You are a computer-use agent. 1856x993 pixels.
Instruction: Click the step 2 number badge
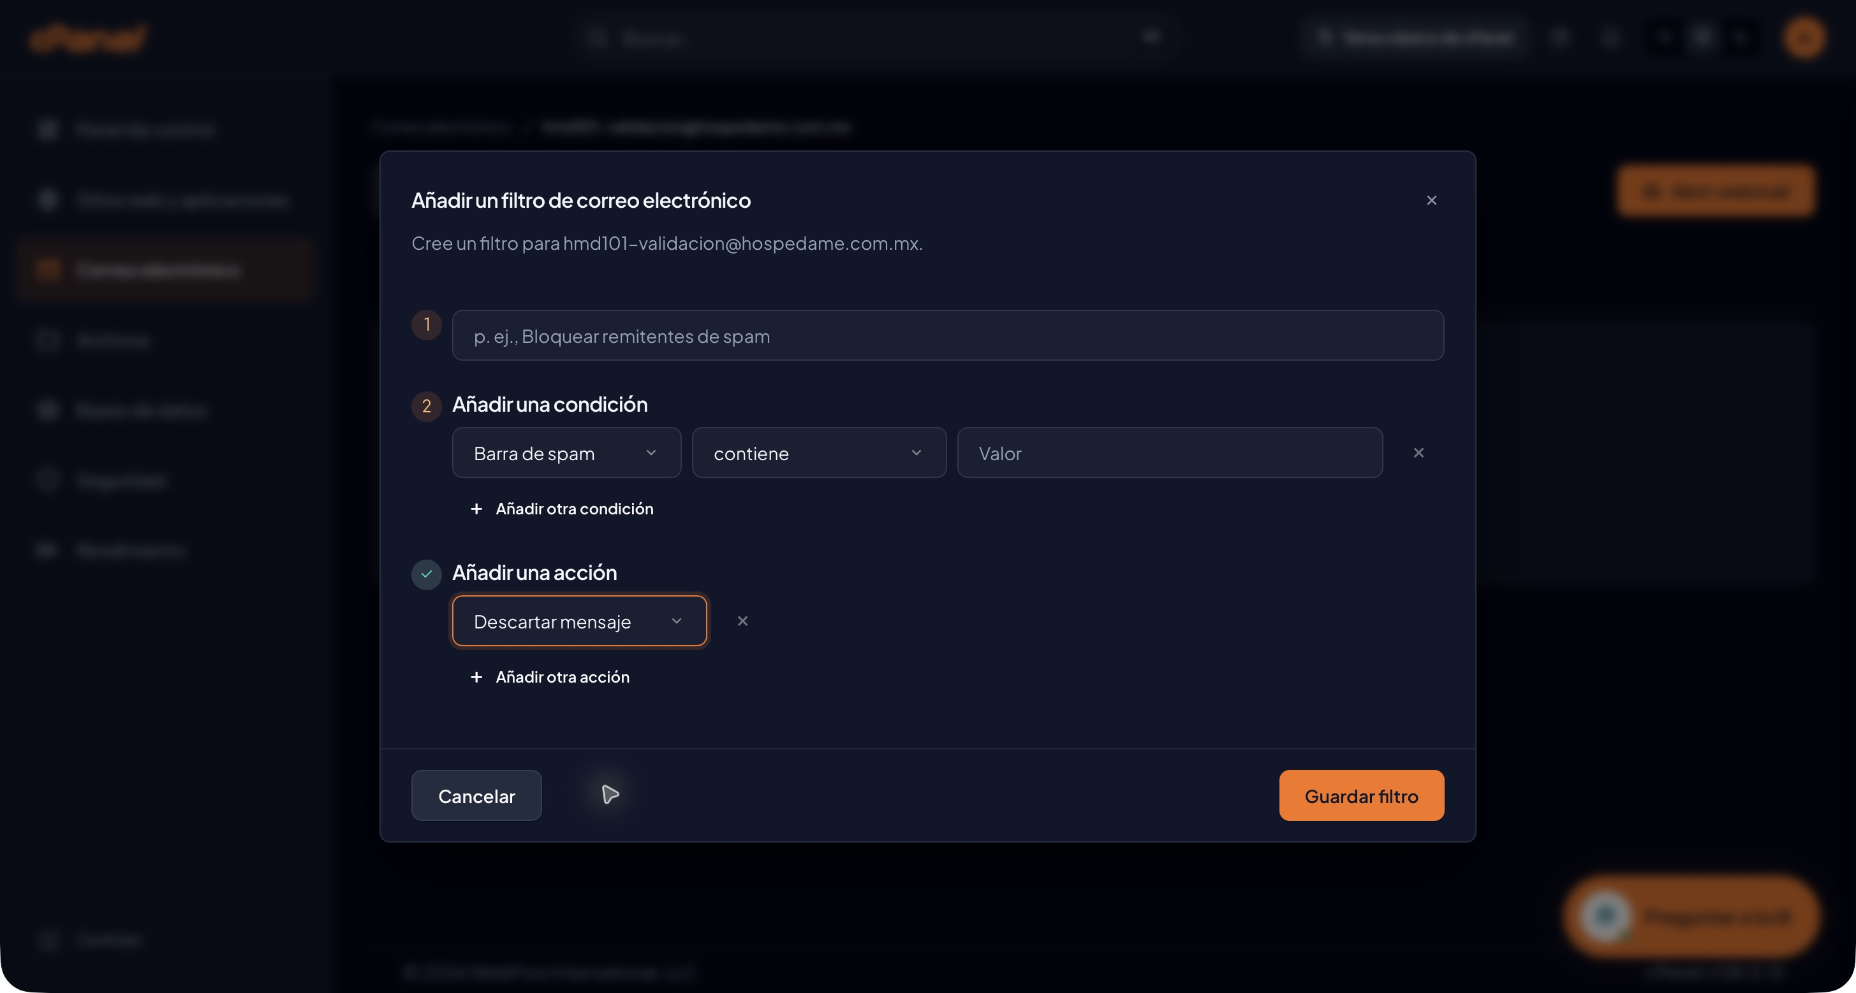427,406
